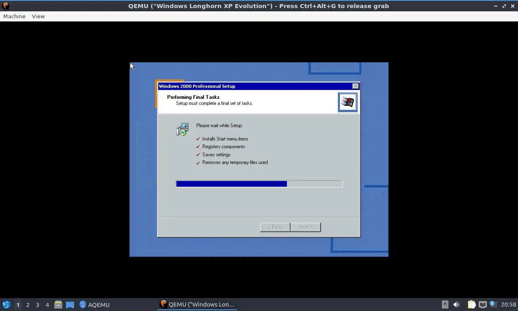Close the Windows 2000 Professional Setup dialog

point(355,86)
